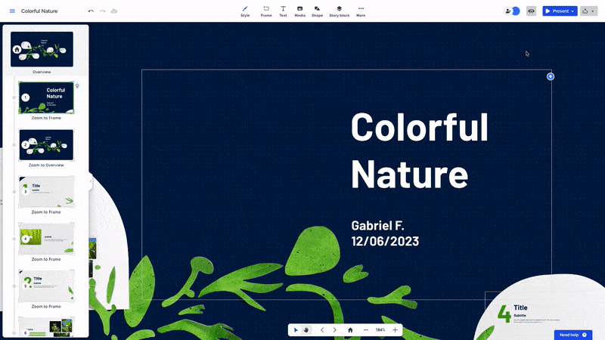Viewport: 605px width, 340px height.
Task: Select the Gabriel F. date text
Action: coord(385,233)
